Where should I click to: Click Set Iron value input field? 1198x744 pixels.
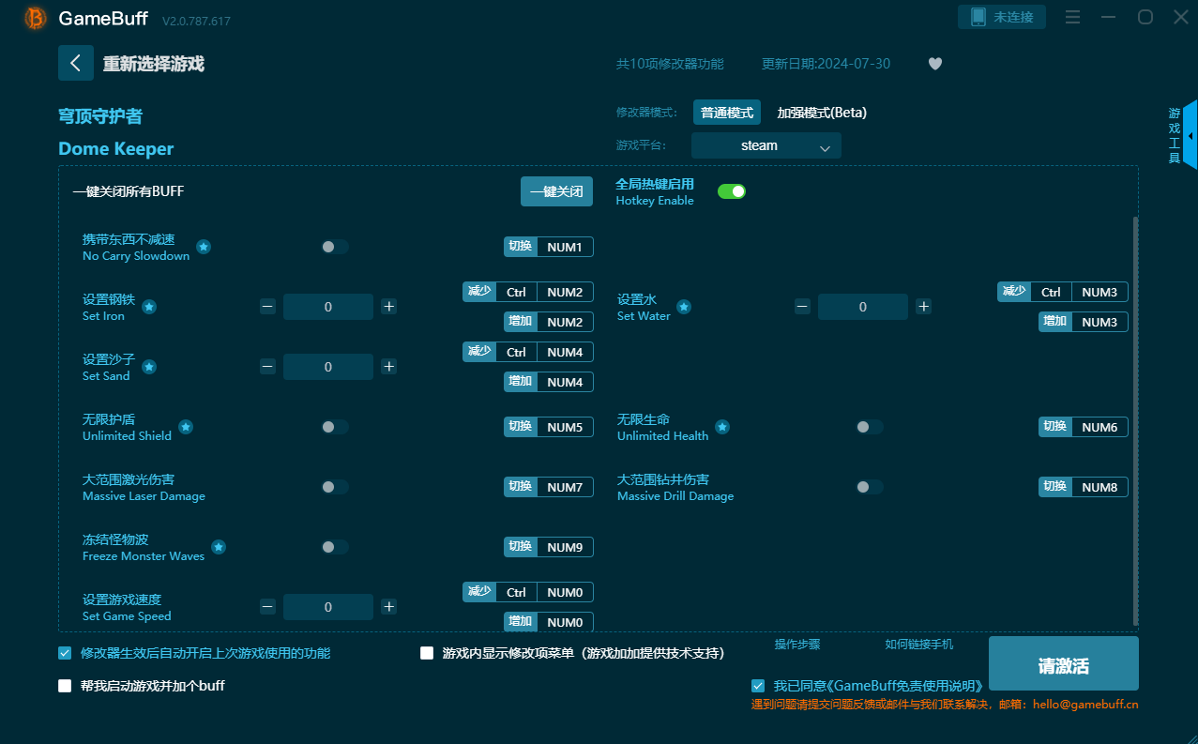328,307
